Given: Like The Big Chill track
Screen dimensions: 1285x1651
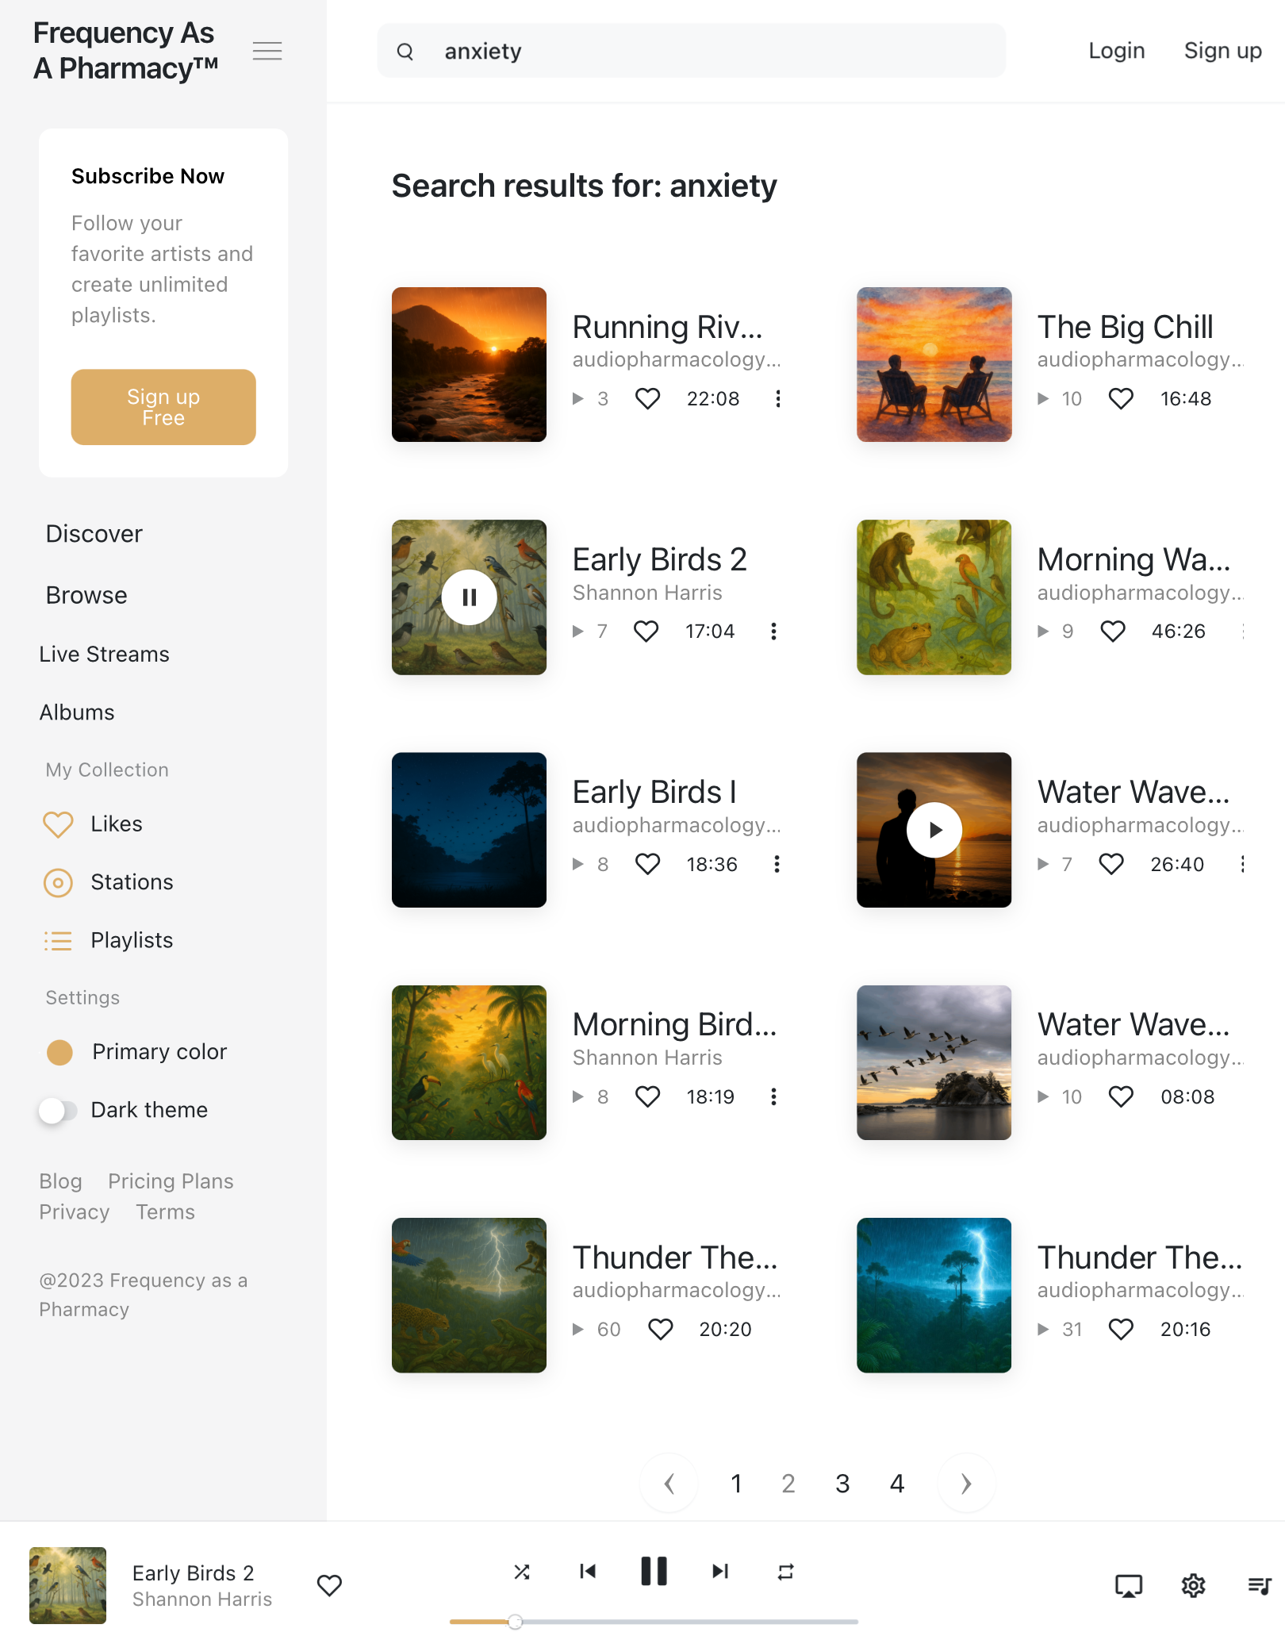Looking at the screenshot, I should coord(1121,398).
